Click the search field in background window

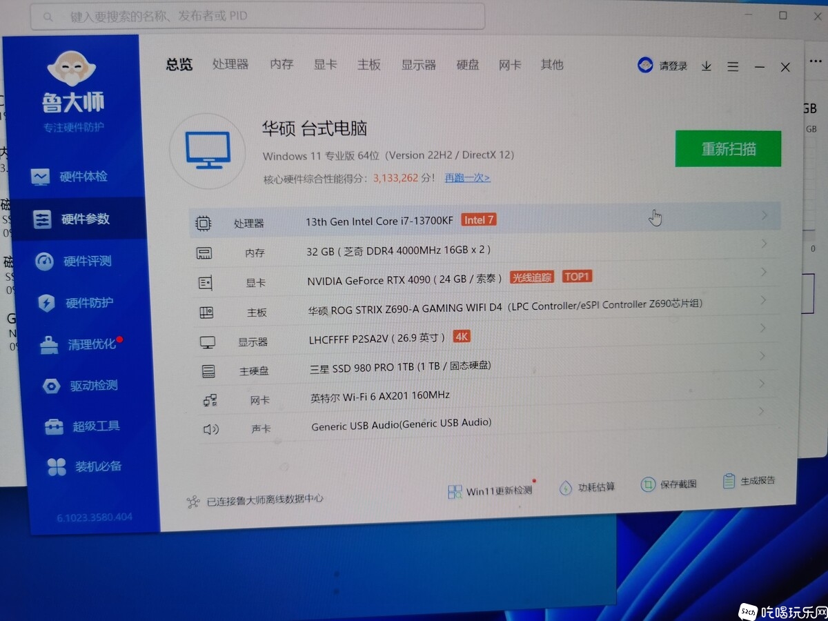tap(257, 16)
